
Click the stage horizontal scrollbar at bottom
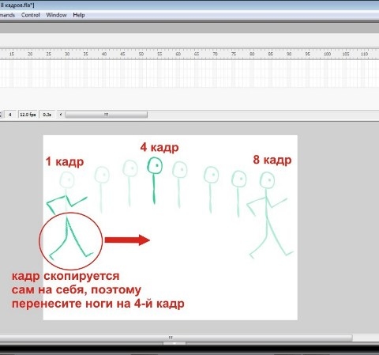[176, 338]
